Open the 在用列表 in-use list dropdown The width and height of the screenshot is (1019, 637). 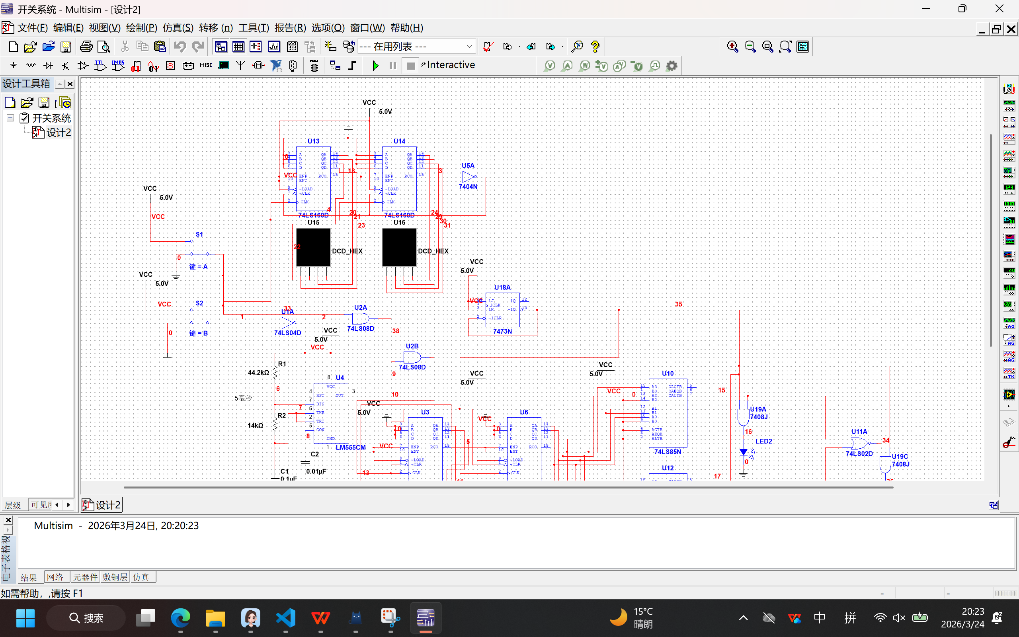(469, 46)
